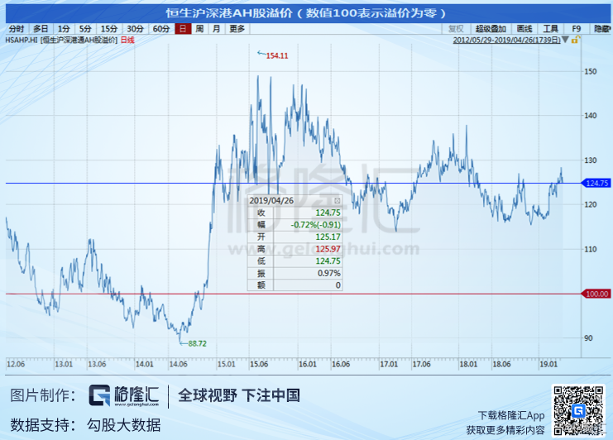Click the 振 0.97% amplitude row
613x440 pixels.
point(295,273)
